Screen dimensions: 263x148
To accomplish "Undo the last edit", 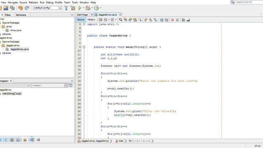I will 21,8.
